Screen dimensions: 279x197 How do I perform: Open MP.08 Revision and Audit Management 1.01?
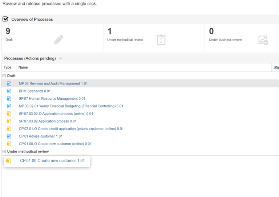pos(53,83)
